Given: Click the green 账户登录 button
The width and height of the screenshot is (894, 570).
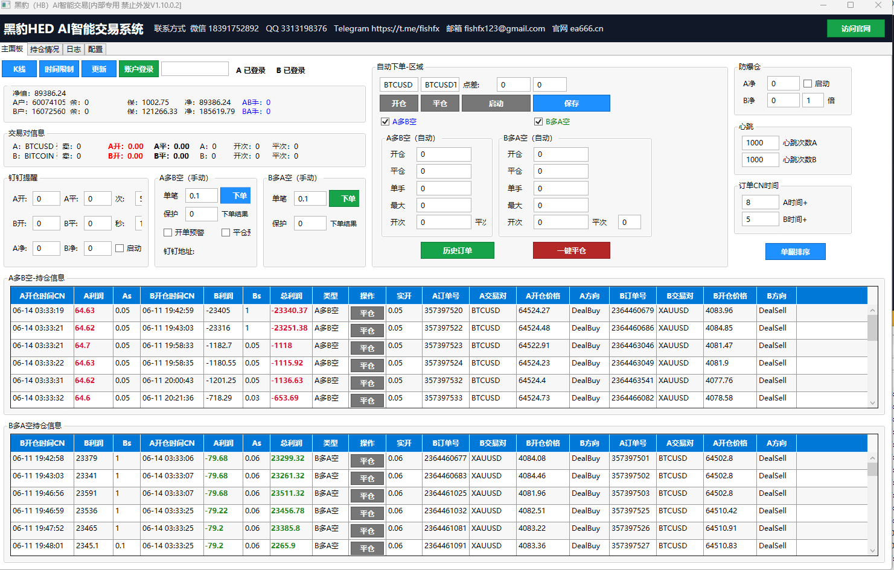Looking at the screenshot, I should pyautogui.click(x=139, y=69).
